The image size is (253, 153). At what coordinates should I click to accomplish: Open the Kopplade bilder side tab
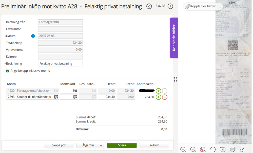tap(174, 38)
